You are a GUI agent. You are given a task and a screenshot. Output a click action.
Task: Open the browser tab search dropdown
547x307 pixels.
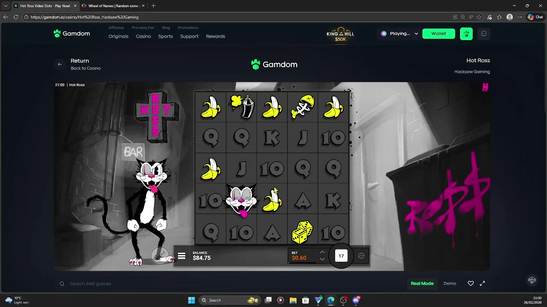pyautogui.click(x=5, y=6)
